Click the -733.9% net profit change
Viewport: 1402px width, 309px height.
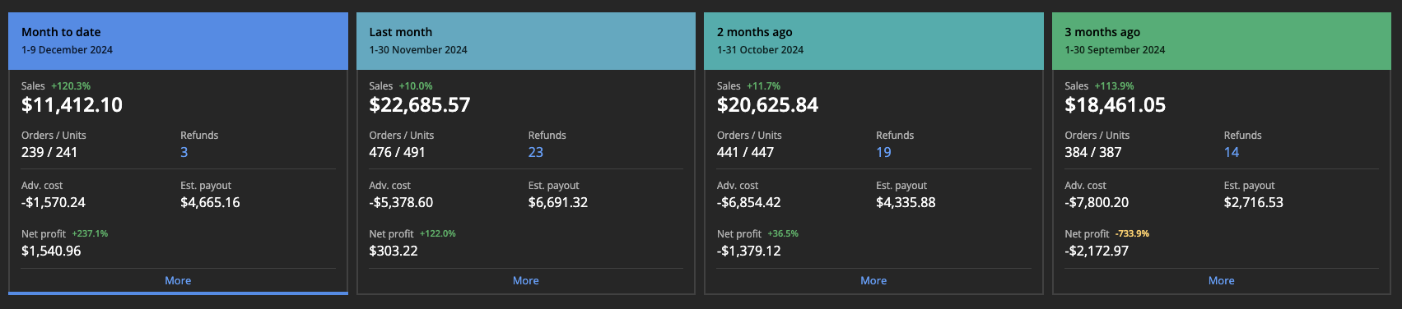coord(1133,234)
